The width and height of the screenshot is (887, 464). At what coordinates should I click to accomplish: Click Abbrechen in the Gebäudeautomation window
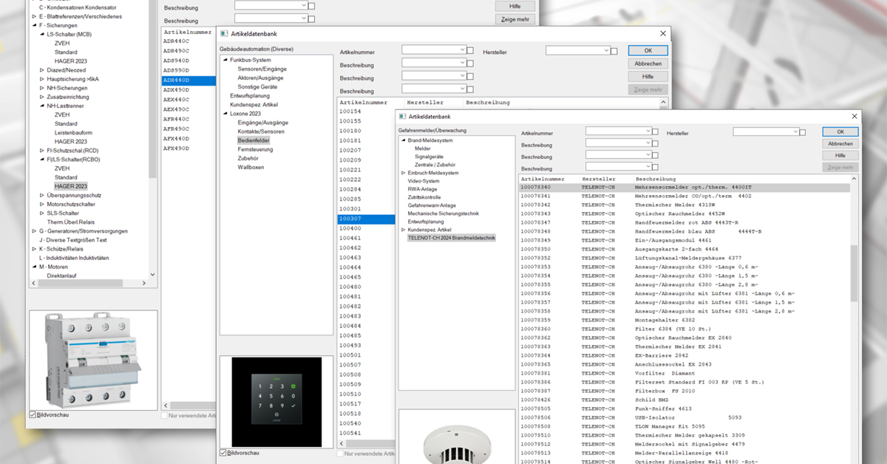(x=648, y=64)
